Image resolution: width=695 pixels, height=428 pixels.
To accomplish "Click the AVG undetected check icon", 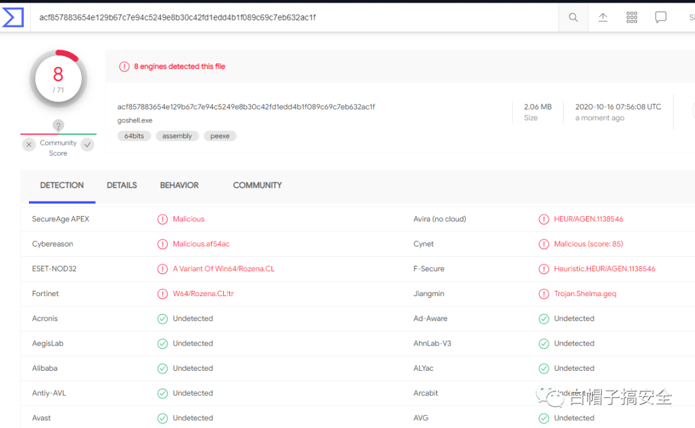I will [544, 418].
